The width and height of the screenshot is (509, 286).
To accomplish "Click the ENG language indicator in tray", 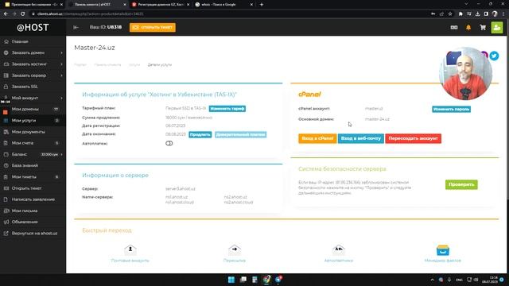I will coord(460,280).
